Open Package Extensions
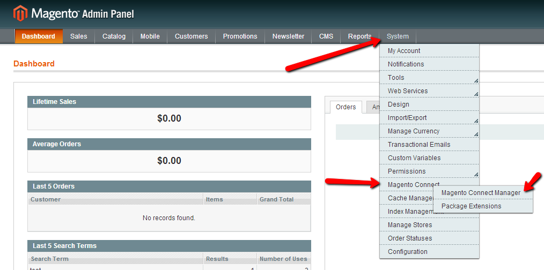The image size is (544, 270). (x=483, y=206)
